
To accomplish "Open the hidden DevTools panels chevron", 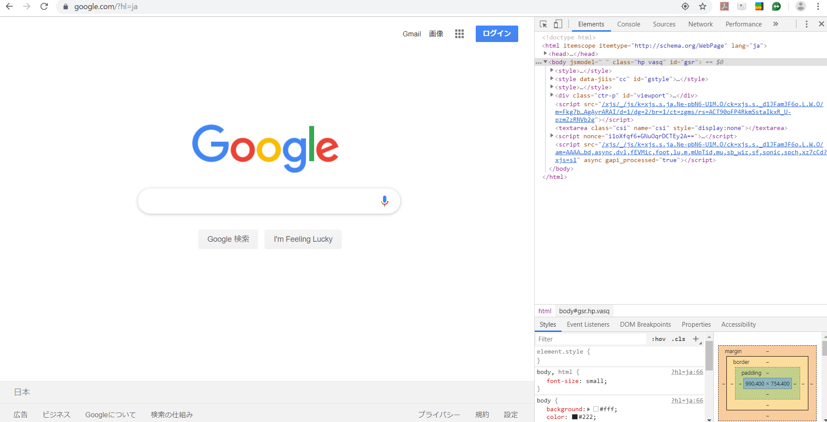I will (775, 24).
